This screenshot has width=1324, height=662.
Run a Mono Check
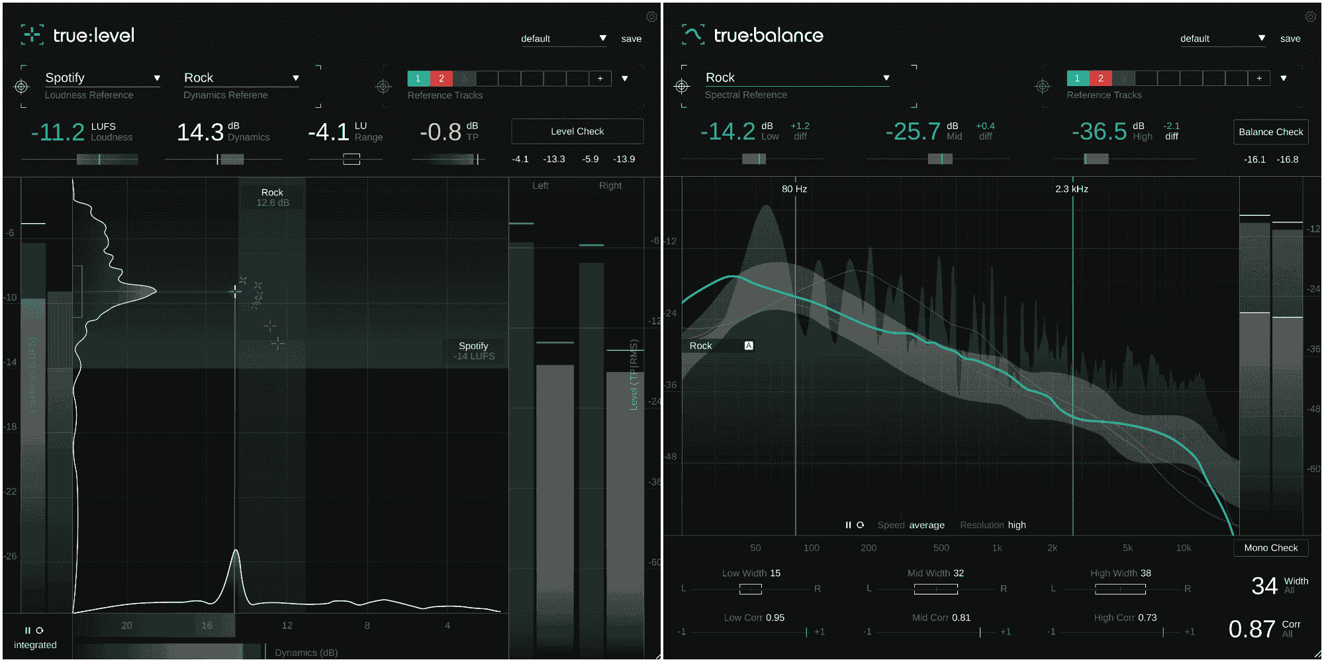1270,547
